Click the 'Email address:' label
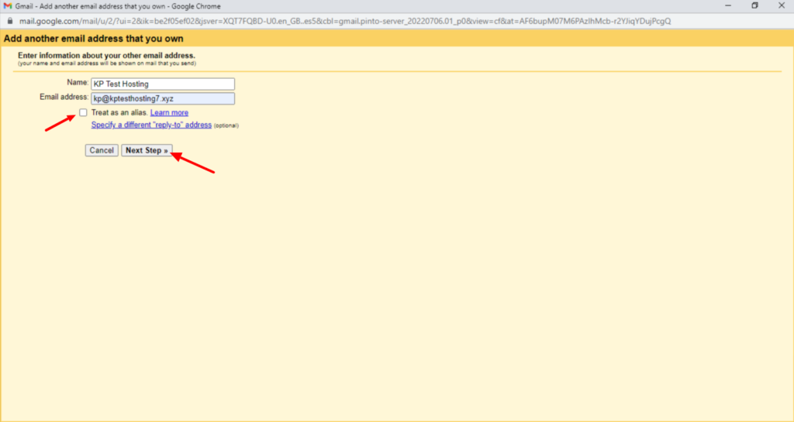 [x=64, y=97]
